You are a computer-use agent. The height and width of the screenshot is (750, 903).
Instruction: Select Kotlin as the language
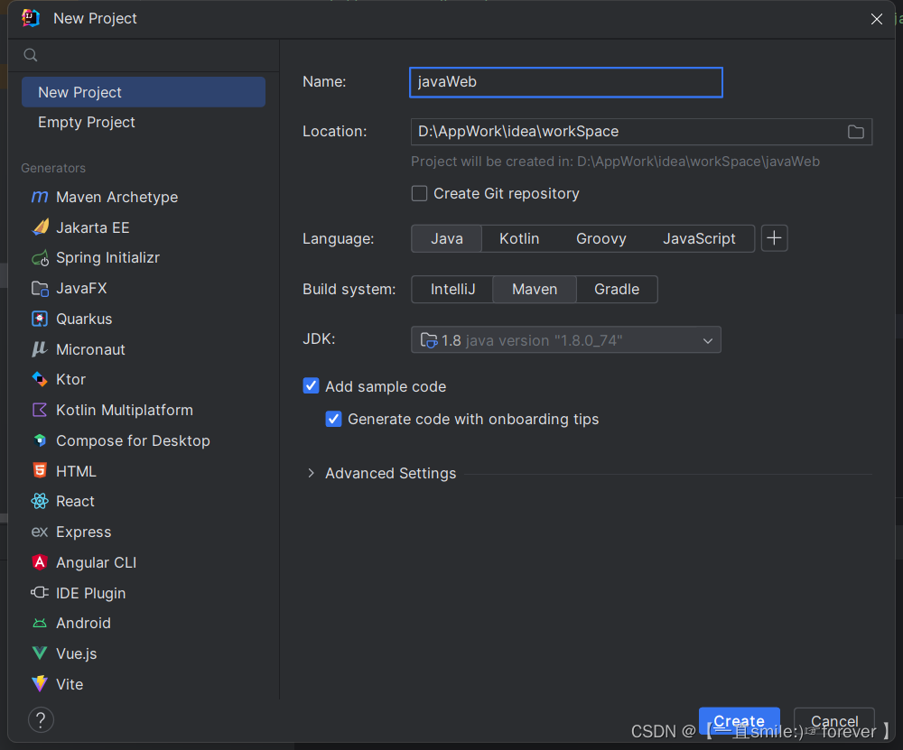coord(519,238)
